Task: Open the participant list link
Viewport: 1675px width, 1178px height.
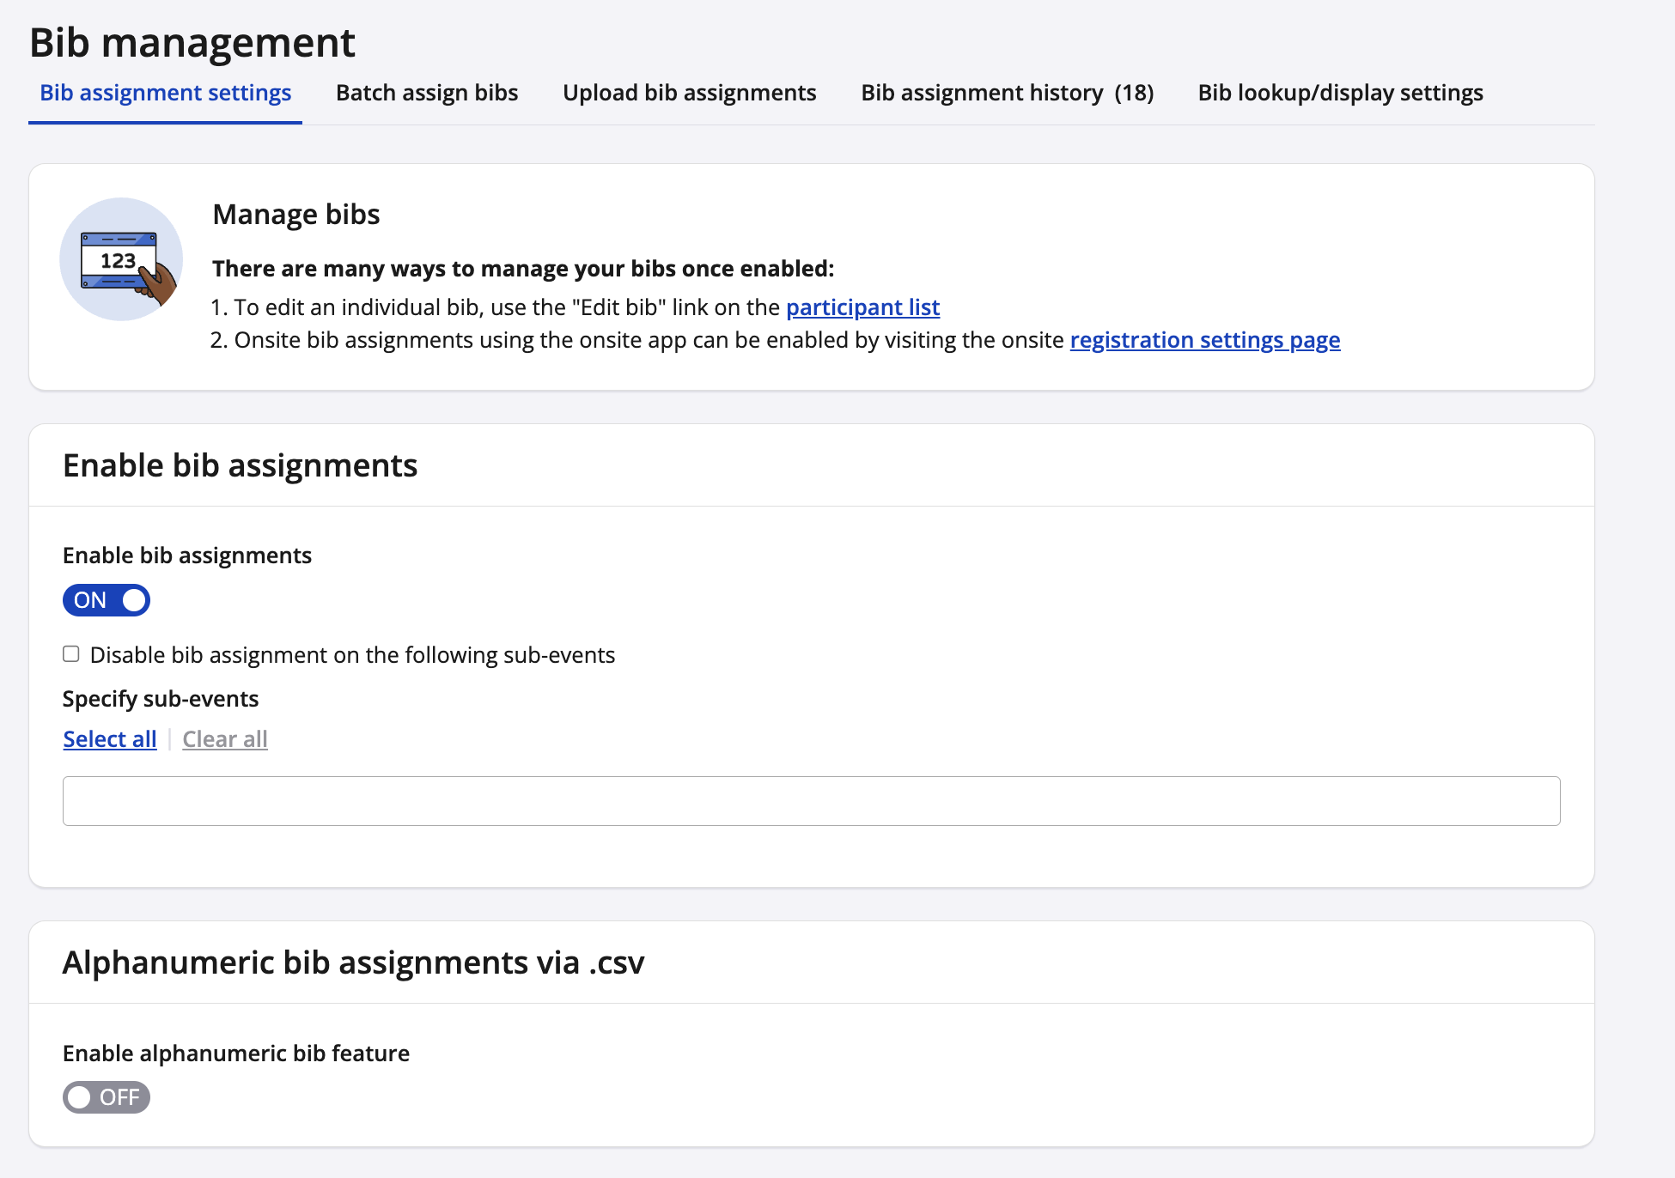Action: pyautogui.click(x=862, y=307)
